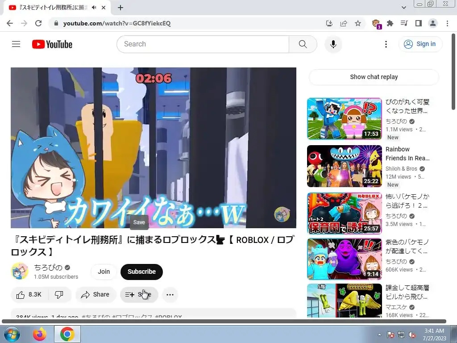Open the Extensions puzzle icon
The image size is (457, 343).
click(x=390, y=23)
